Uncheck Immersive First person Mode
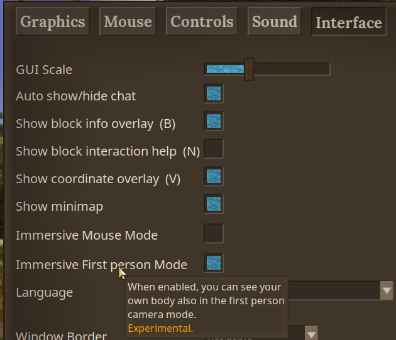Viewport: 396px width, 340px height. [x=214, y=262]
